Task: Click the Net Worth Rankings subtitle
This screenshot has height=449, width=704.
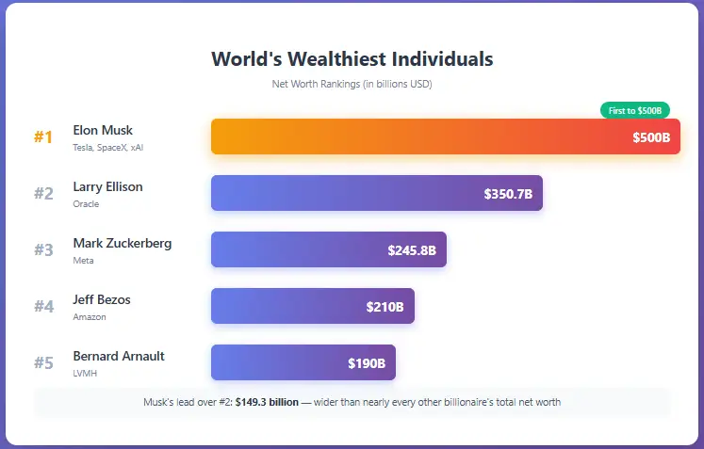Action: (x=352, y=84)
